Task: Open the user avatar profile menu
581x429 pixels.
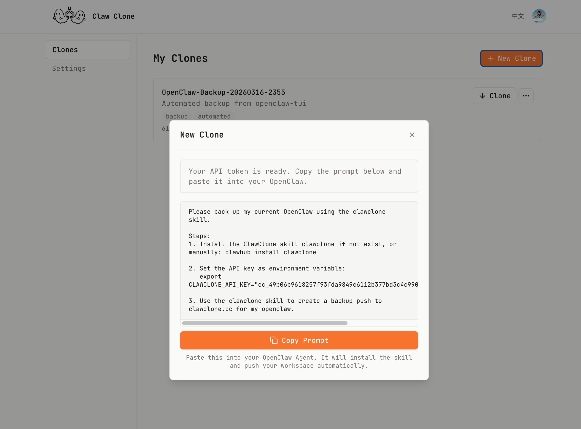Action: (539, 16)
